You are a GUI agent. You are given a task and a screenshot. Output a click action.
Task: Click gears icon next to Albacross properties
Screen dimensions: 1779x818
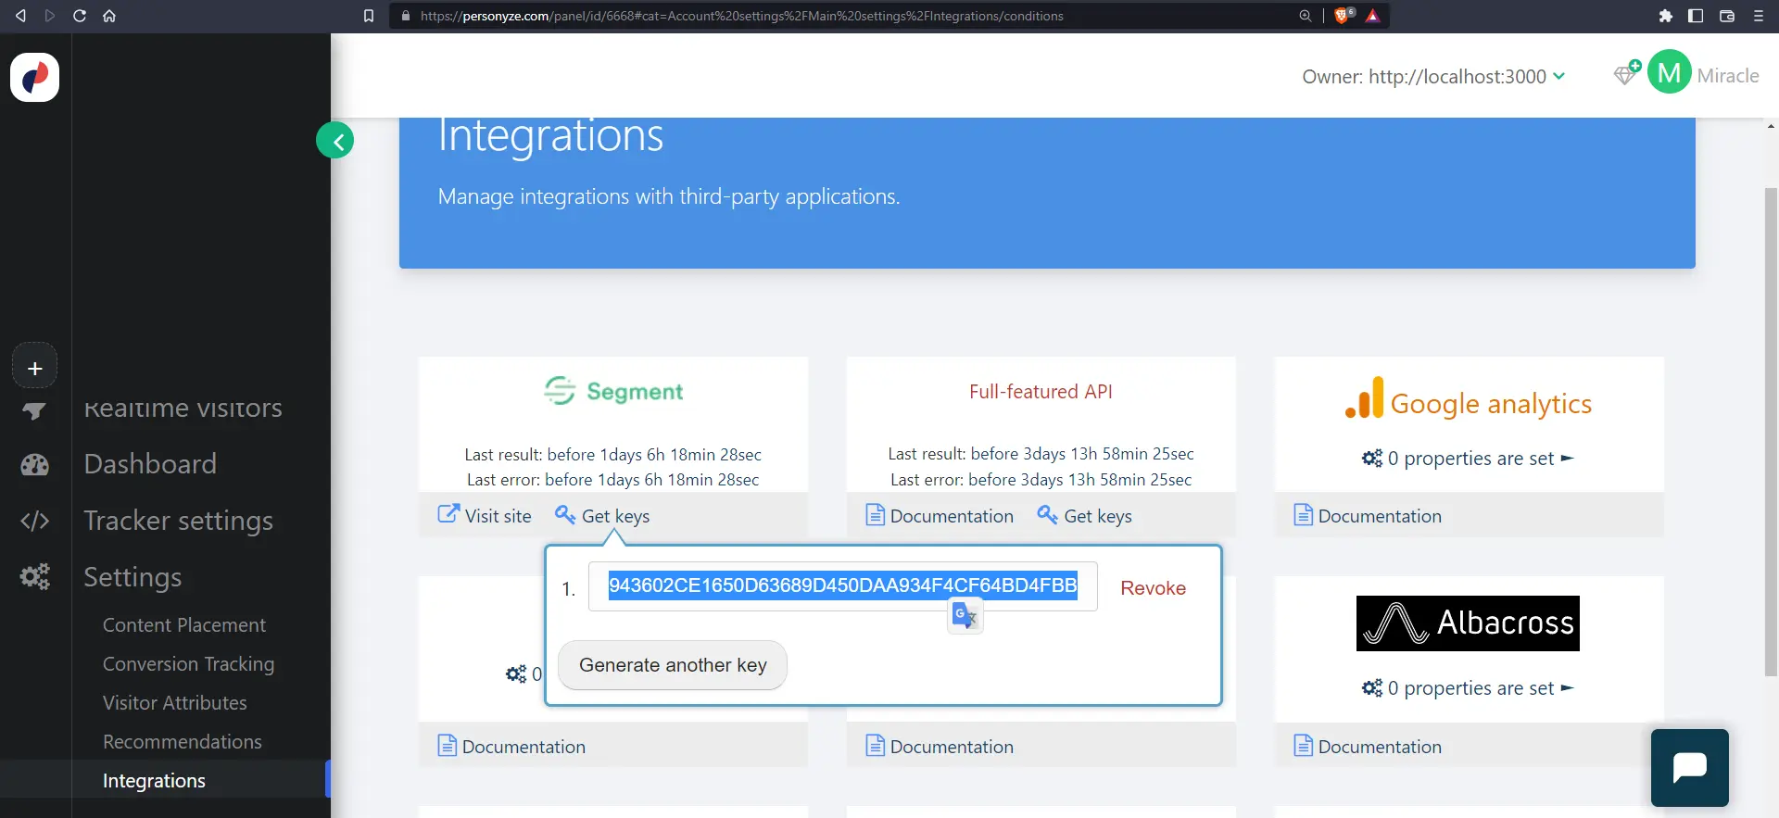coord(1372,688)
